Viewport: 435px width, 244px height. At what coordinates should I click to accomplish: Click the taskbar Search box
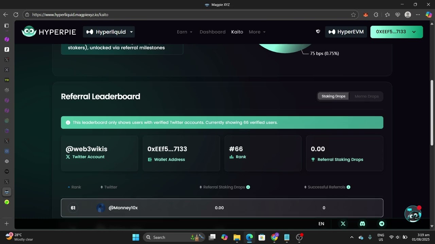[x=175, y=237]
